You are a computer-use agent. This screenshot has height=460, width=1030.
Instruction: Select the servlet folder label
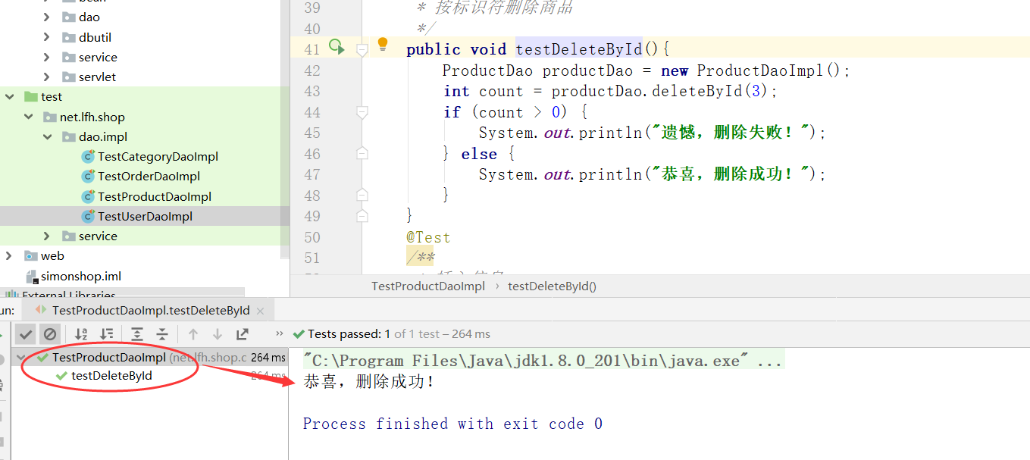point(97,77)
